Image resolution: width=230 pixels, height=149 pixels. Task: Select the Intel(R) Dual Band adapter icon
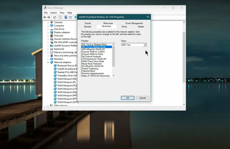[55, 69]
